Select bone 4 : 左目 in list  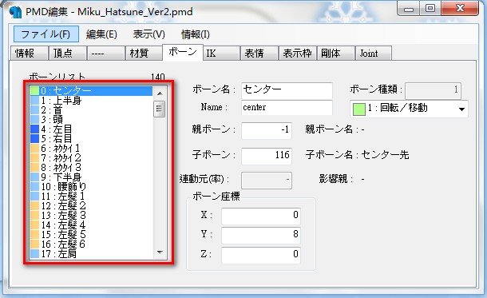coord(91,129)
